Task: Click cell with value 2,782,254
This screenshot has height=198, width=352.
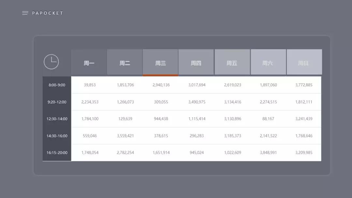Action: pyautogui.click(x=125, y=153)
